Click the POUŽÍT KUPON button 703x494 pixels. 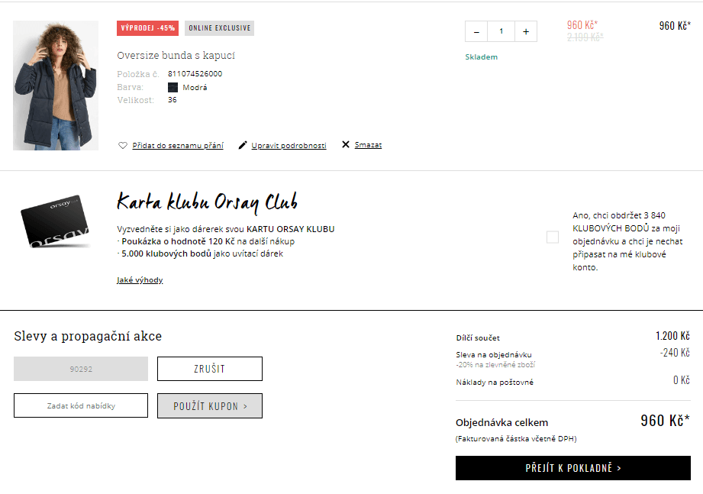point(210,406)
